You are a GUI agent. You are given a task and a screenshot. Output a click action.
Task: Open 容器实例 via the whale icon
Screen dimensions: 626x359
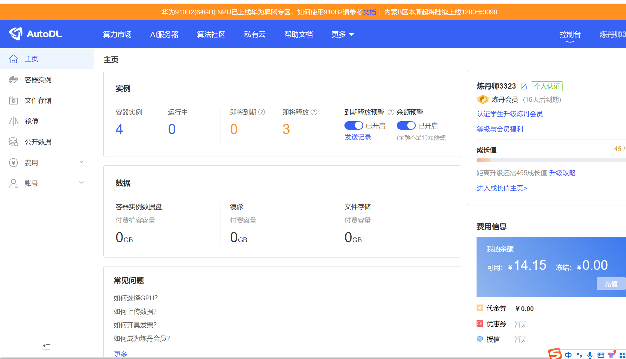(13, 79)
